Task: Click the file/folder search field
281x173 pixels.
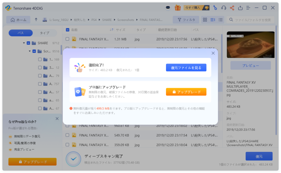Action: coord(251,20)
